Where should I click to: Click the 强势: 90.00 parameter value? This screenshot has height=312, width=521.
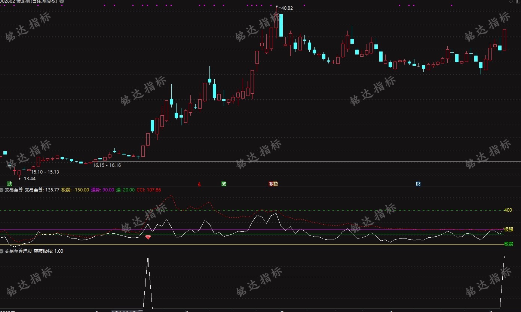[102, 190]
